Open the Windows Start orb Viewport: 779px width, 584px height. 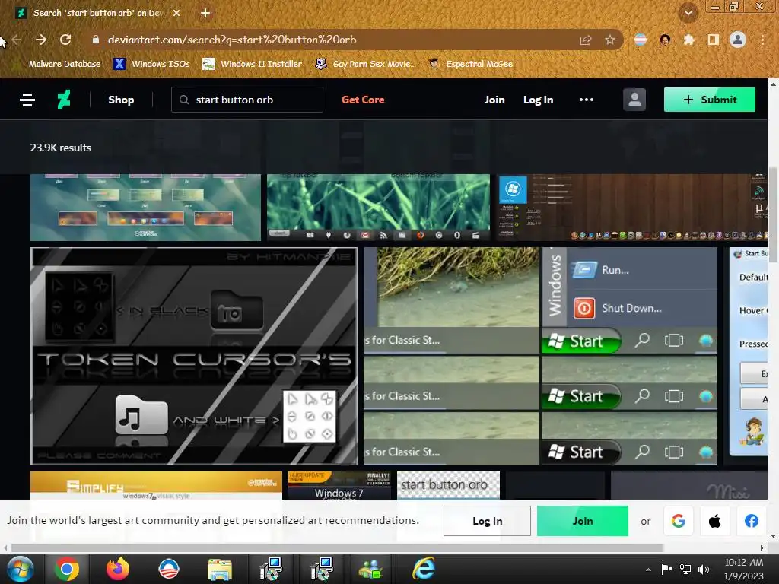pyautogui.click(x=21, y=569)
